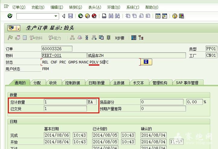
Task: Switch to the SAP 事件管理 tab
Action: coord(187,83)
